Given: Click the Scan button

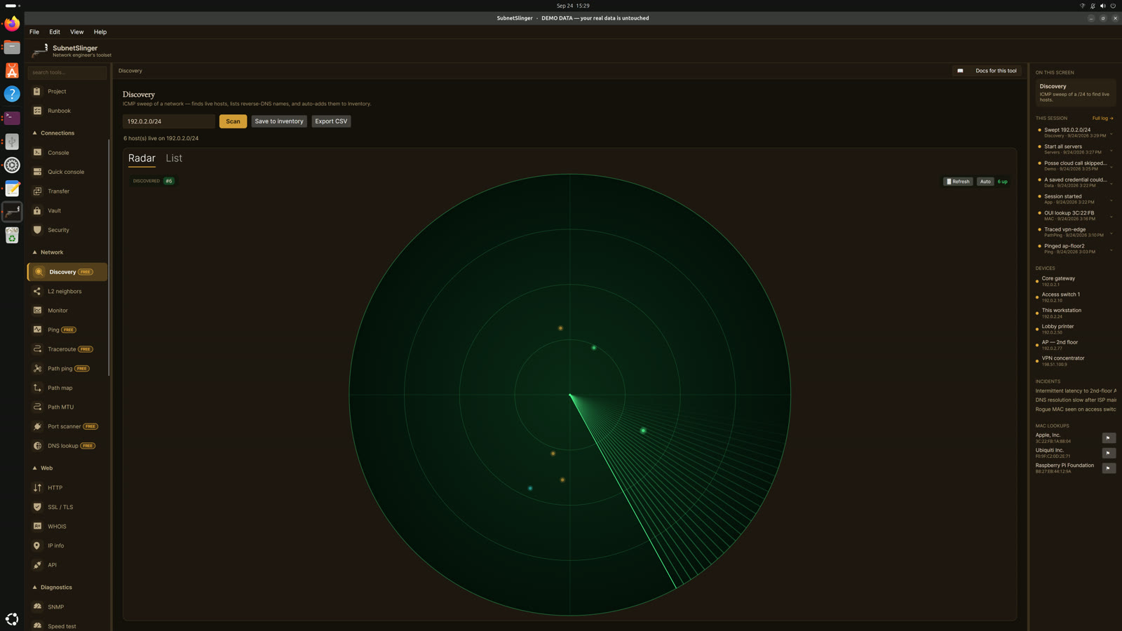Looking at the screenshot, I should [x=233, y=121].
